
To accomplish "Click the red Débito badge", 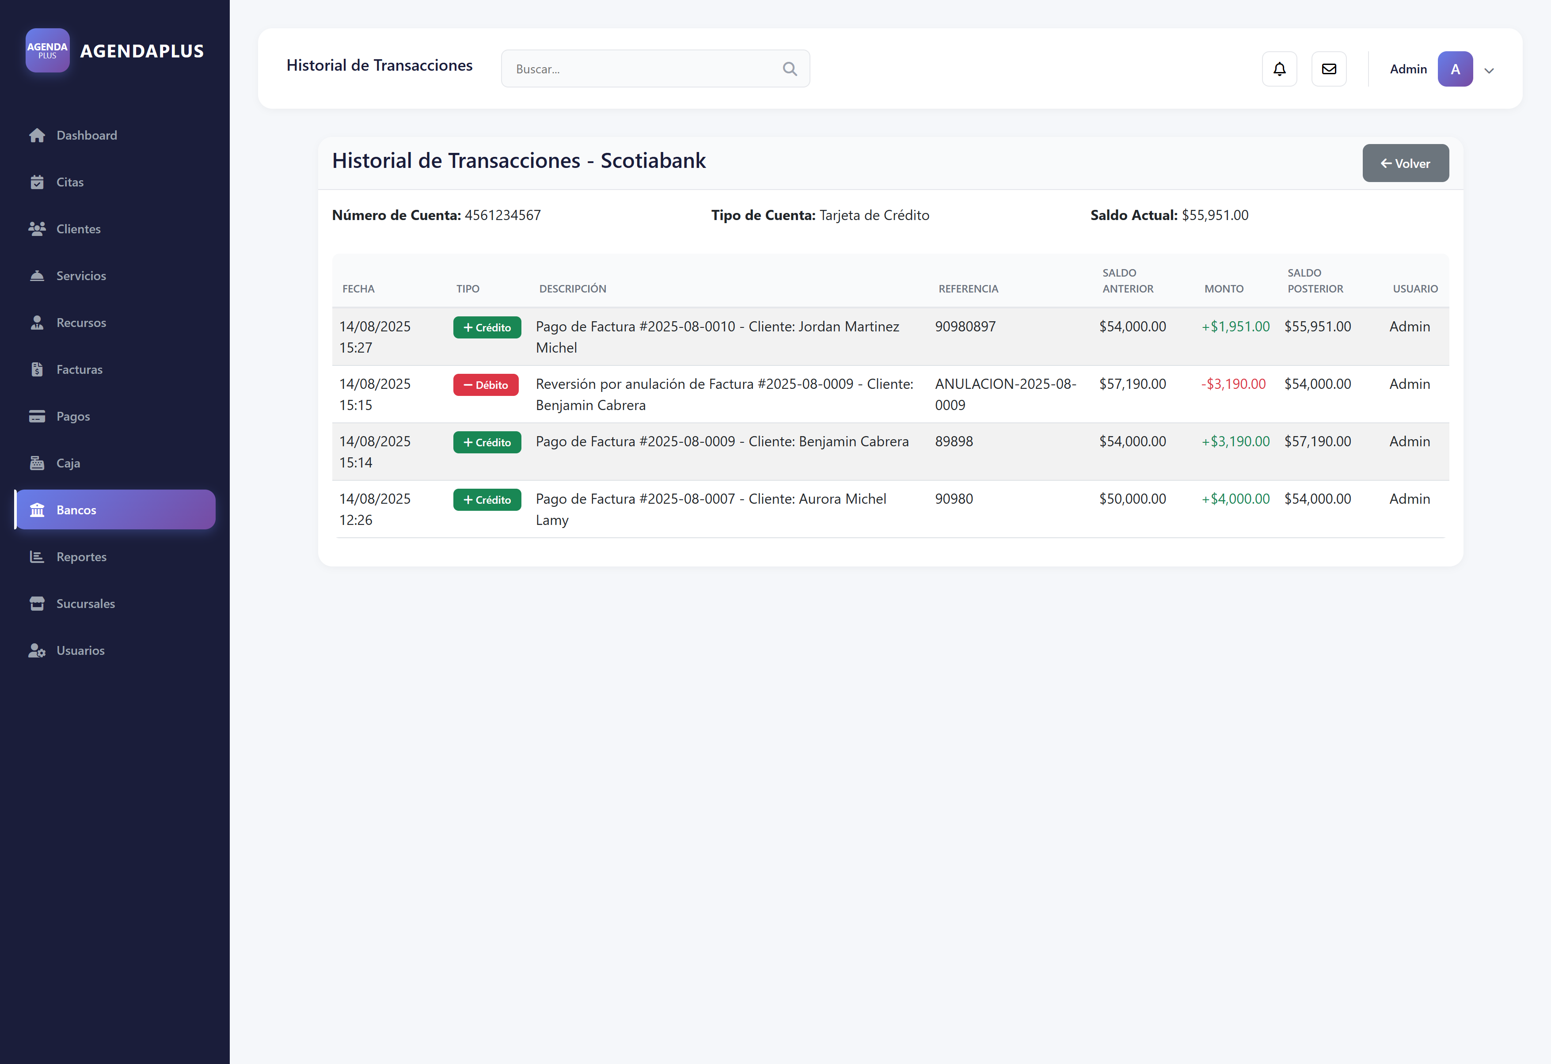I will click(486, 385).
